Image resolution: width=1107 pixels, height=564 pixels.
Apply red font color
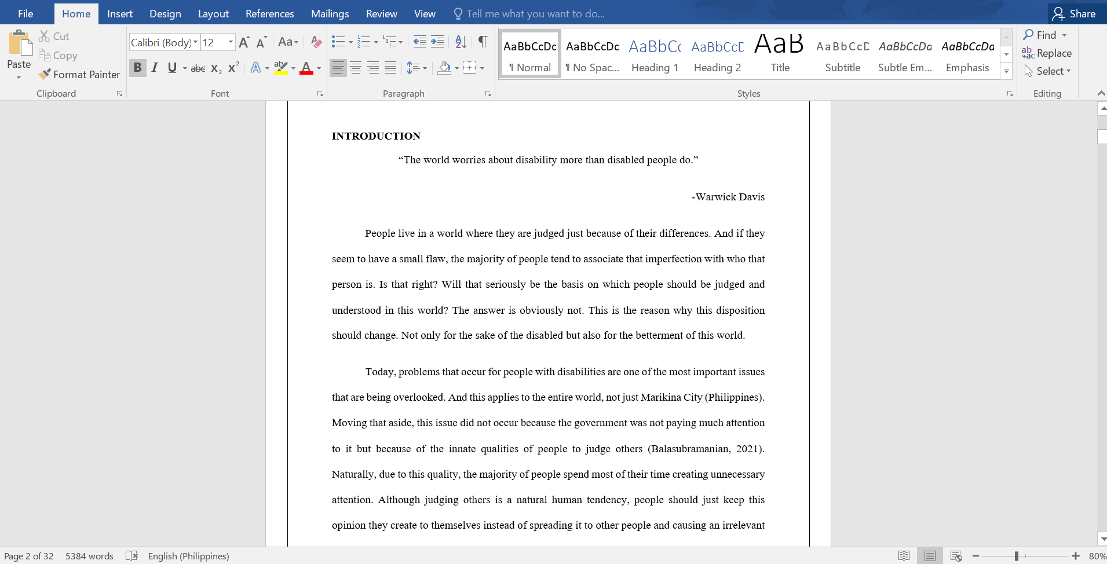click(x=306, y=68)
